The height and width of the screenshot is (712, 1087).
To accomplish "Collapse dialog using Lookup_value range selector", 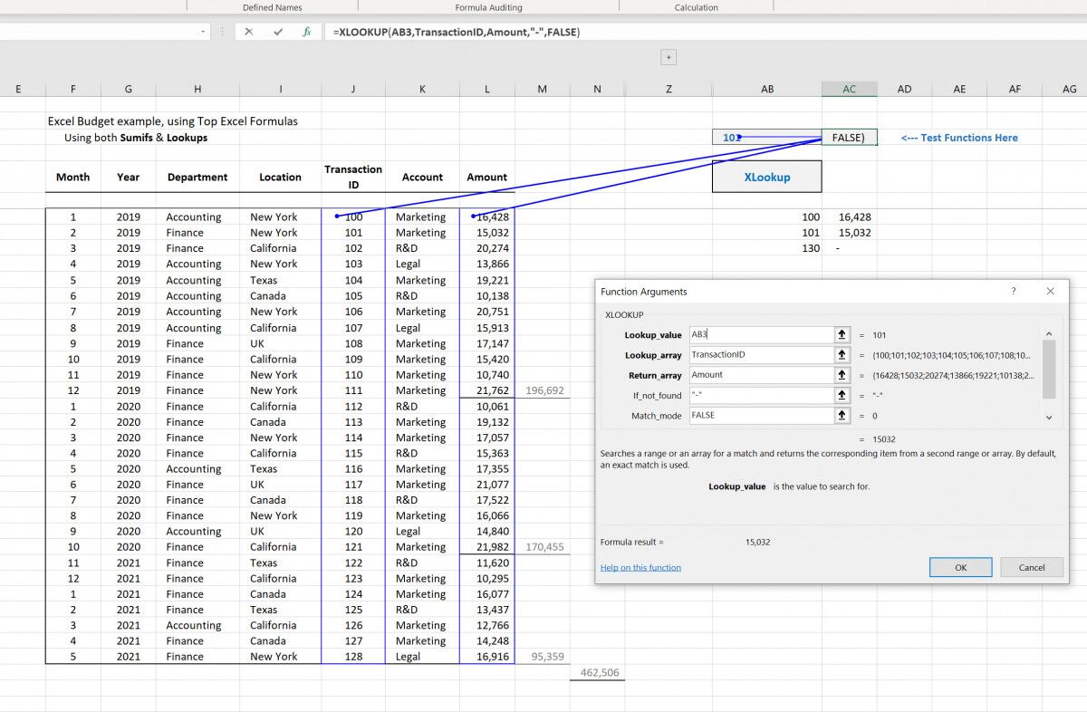I will [x=842, y=335].
